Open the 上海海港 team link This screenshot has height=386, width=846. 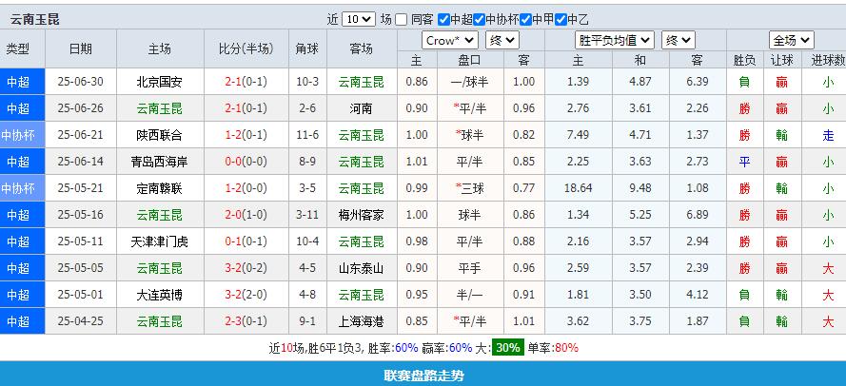[361, 321]
